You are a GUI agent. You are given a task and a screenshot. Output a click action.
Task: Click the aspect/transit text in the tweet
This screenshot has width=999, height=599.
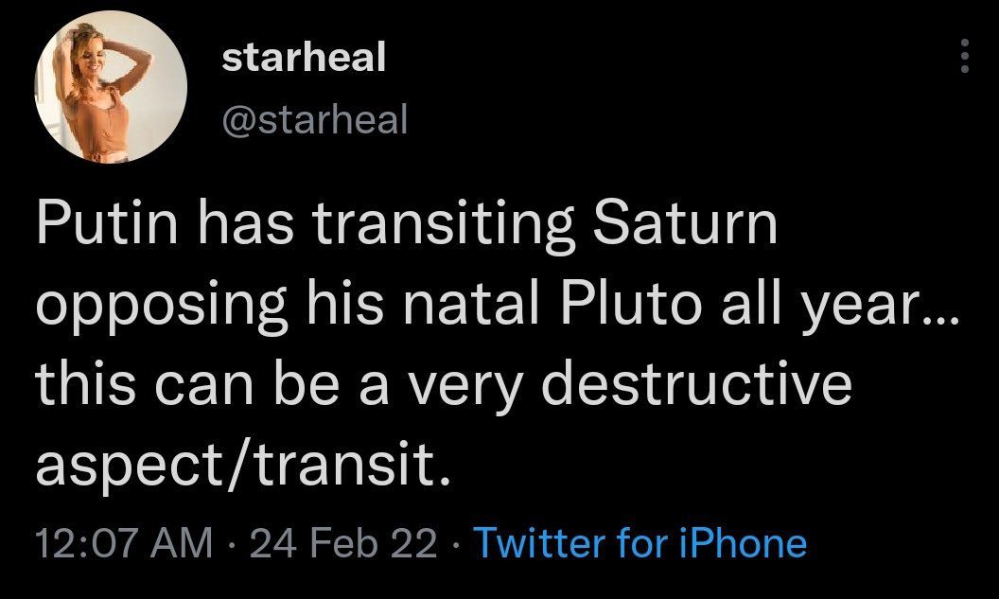[x=239, y=465]
